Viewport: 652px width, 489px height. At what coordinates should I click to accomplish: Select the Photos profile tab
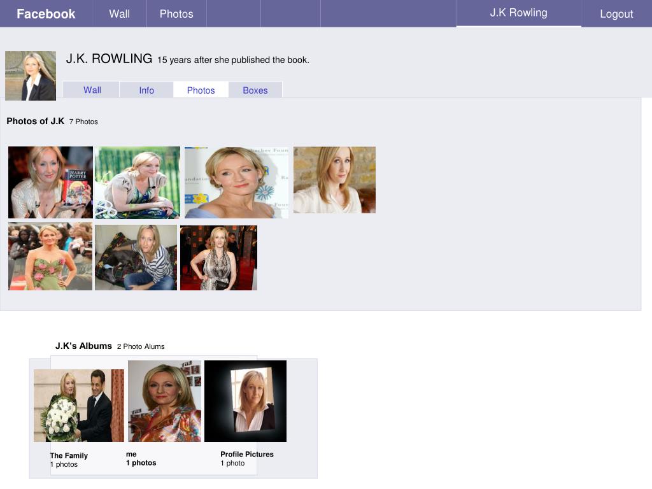coord(201,90)
